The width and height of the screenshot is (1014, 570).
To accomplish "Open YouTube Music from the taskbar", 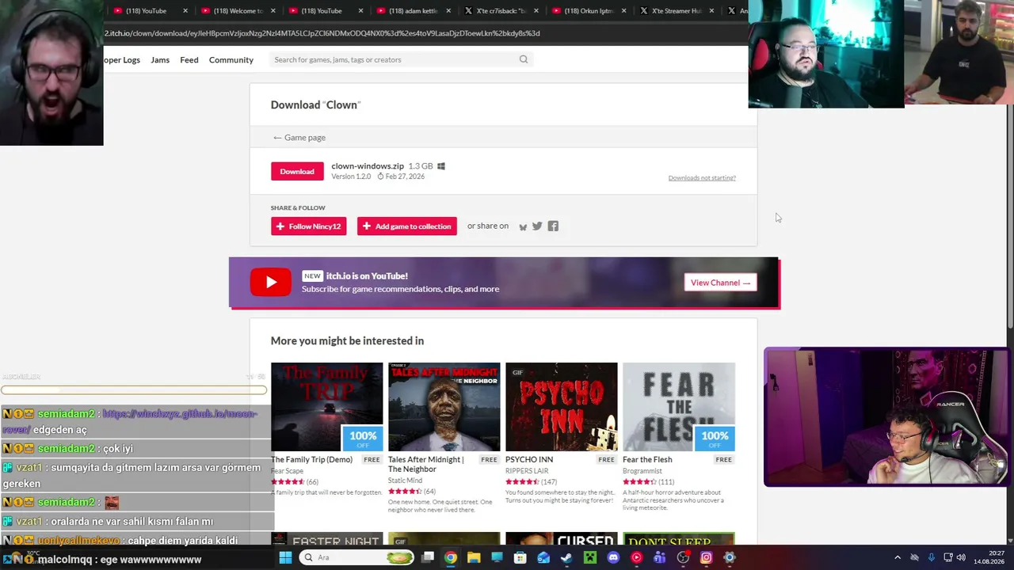I will point(636,557).
